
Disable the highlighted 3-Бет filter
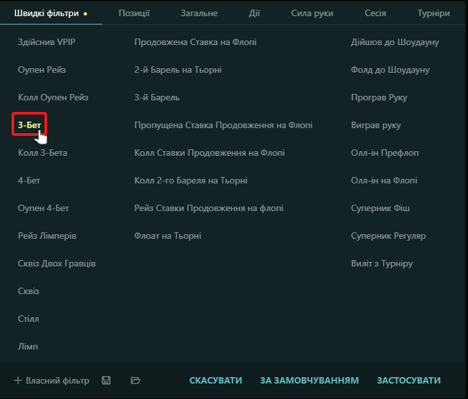click(29, 125)
